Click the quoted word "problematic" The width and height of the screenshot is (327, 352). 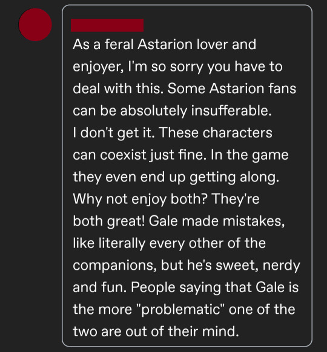[180, 310]
